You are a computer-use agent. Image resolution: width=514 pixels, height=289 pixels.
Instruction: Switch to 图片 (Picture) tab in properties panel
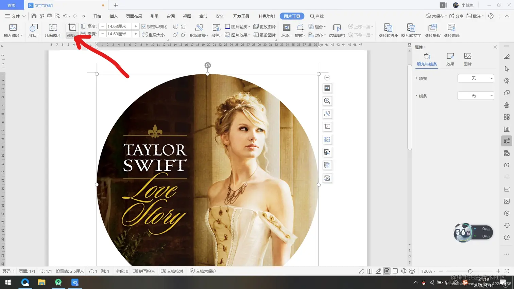(x=468, y=59)
